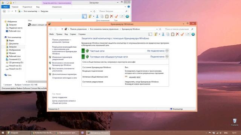Viewport: 241px width, 135px height.
Task: Open the Firewall address bar history dropdown
Action: (x=157, y=29)
